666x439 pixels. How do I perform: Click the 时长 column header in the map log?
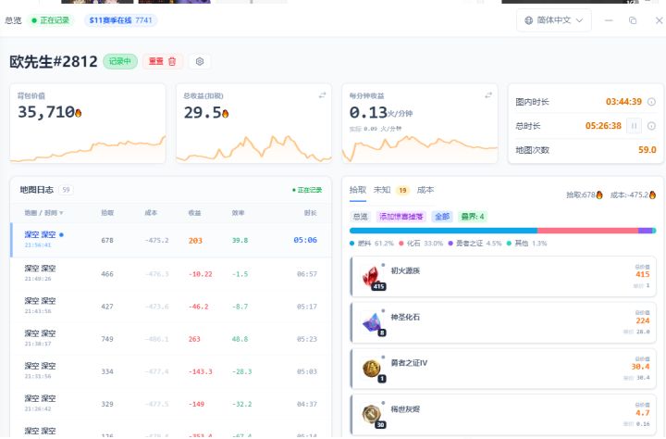[311, 213]
